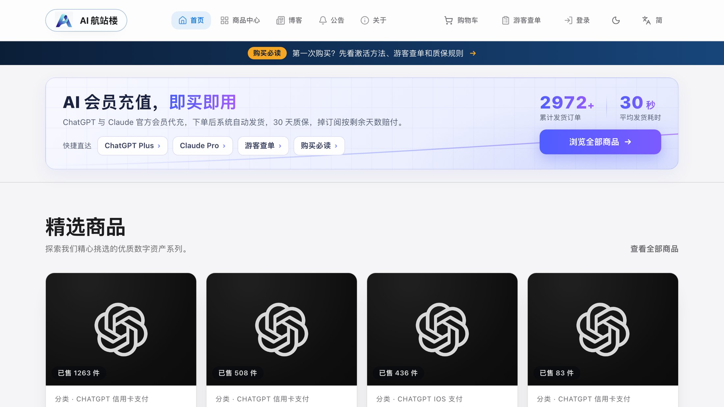Click the info circle icon beside 关于
The width and height of the screenshot is (724, 407).
365,20
